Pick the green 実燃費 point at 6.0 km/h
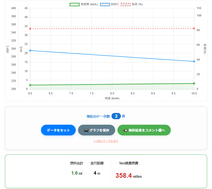Viewport: 212px width, 189px height. (30, 85)
